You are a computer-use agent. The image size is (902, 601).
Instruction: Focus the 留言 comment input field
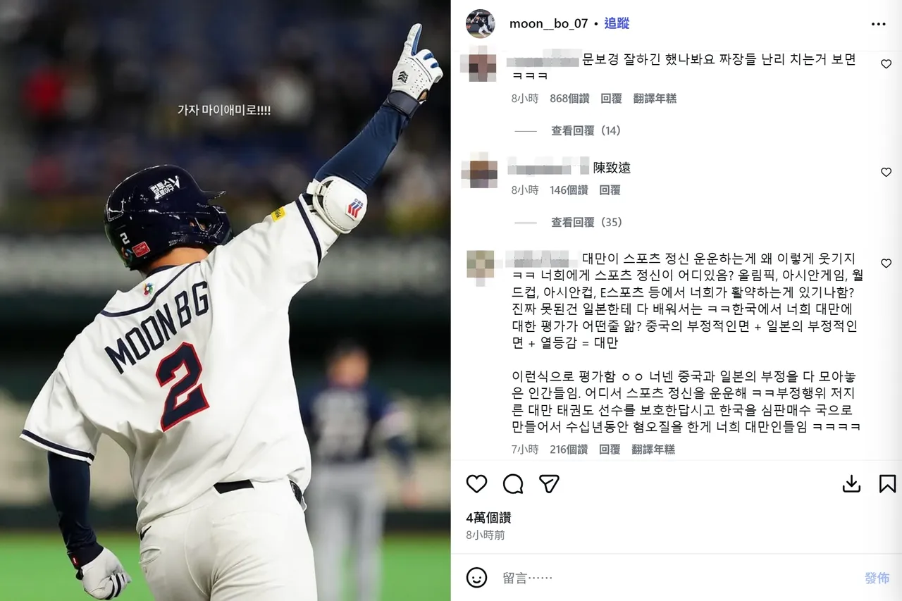[676, 578]
